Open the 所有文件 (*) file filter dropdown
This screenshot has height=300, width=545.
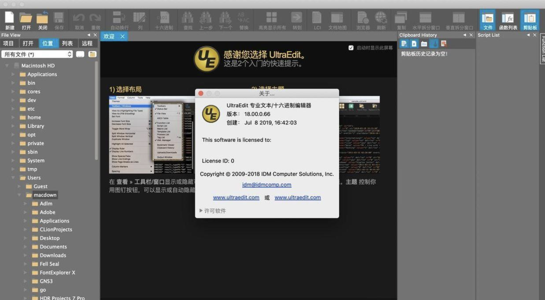pos(37,54)
